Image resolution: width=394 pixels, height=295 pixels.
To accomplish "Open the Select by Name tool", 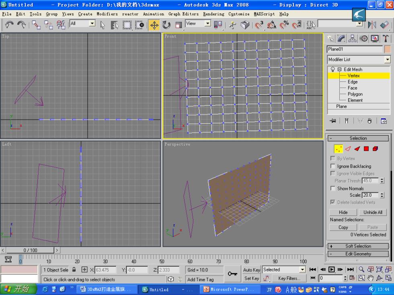I will [115, 24].
